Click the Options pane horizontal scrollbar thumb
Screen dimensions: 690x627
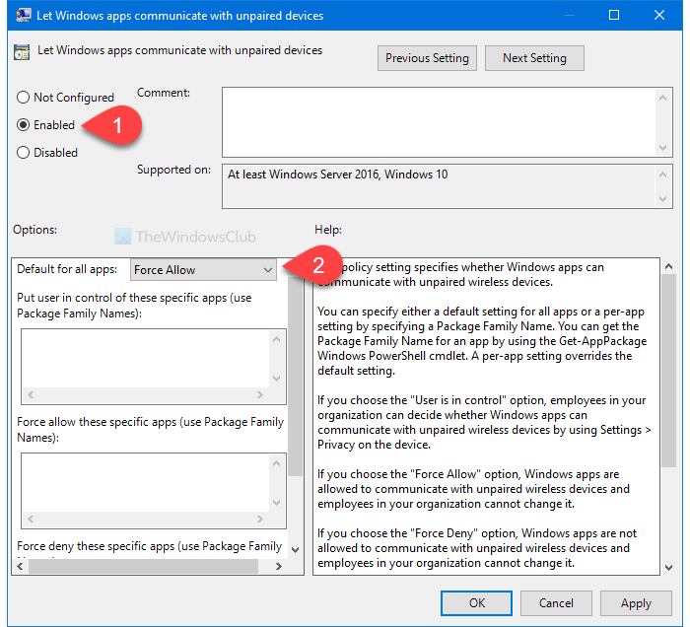tap(144, 566)
